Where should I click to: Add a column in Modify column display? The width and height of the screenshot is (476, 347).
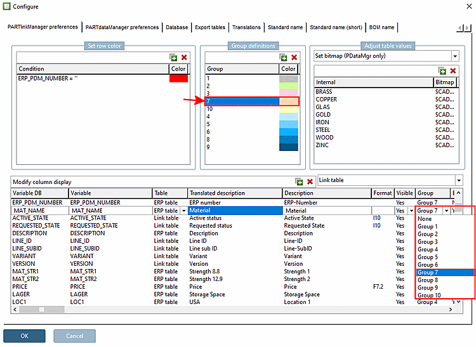(299, 181)
